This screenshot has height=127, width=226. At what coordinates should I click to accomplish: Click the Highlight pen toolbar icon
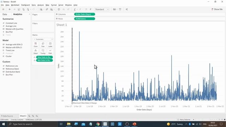tap(75, 10)
